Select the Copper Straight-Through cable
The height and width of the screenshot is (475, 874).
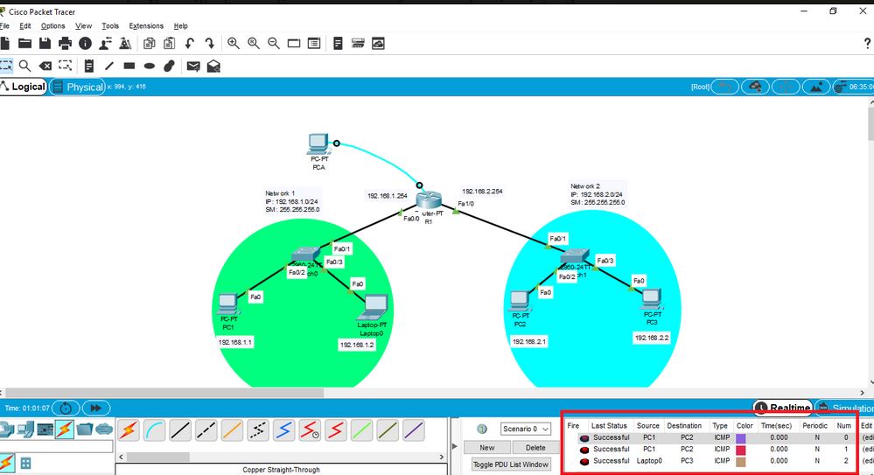180,430
